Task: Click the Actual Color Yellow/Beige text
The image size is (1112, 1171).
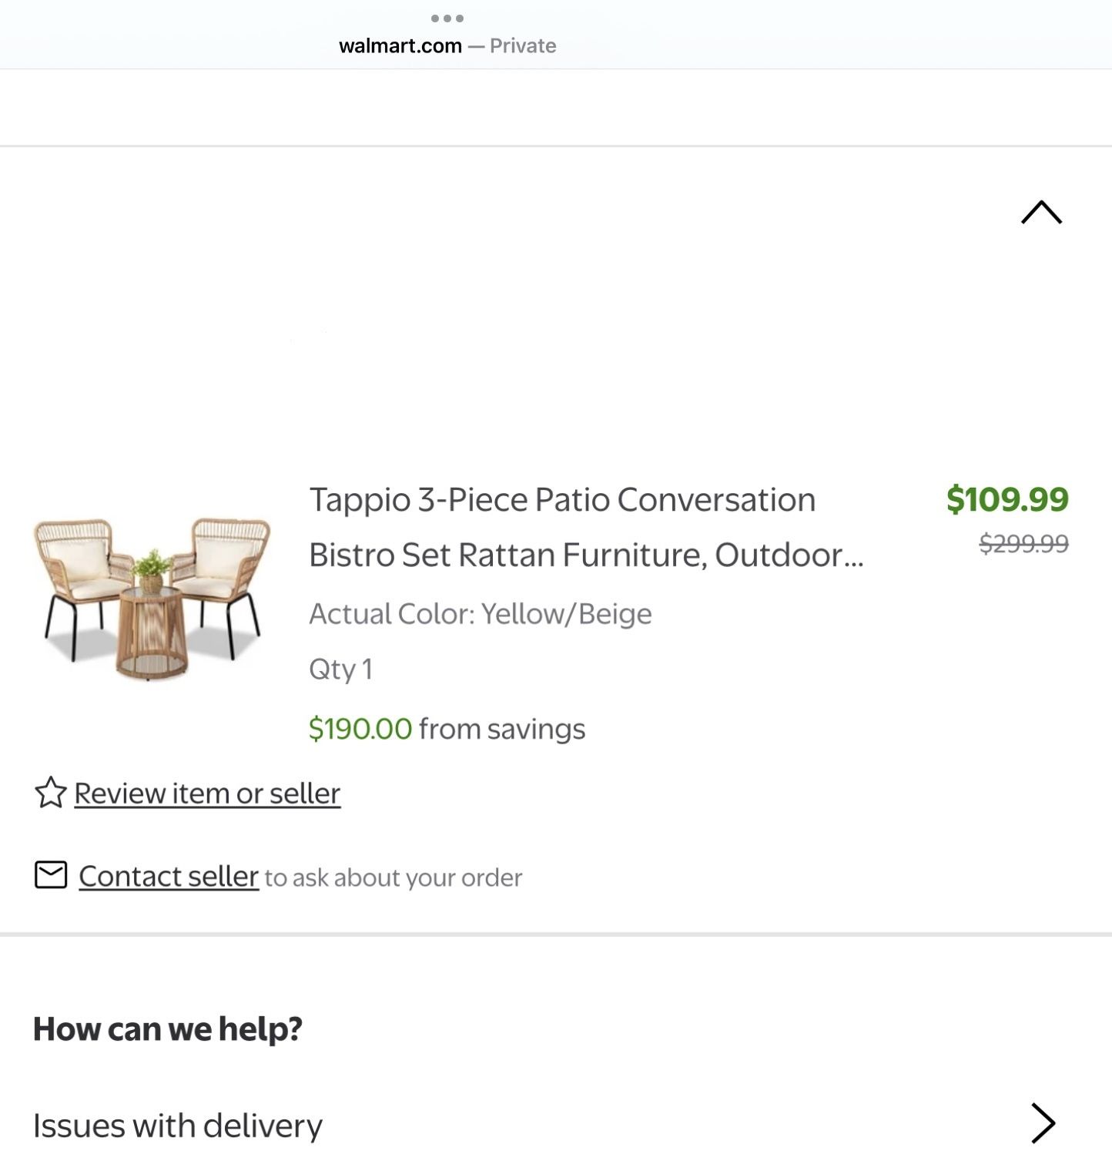Action: [478, 614]
